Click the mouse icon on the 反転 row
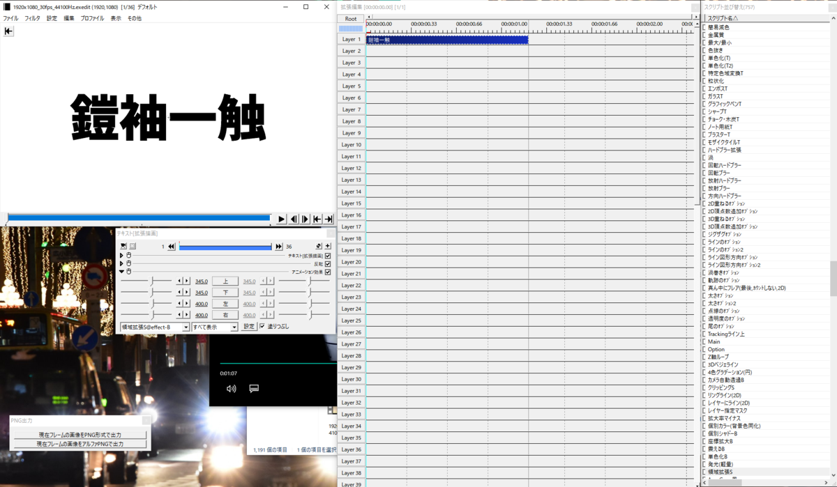The width and height of the screenshot is (837, 487). pyautogui.click(x=128, y=264)
